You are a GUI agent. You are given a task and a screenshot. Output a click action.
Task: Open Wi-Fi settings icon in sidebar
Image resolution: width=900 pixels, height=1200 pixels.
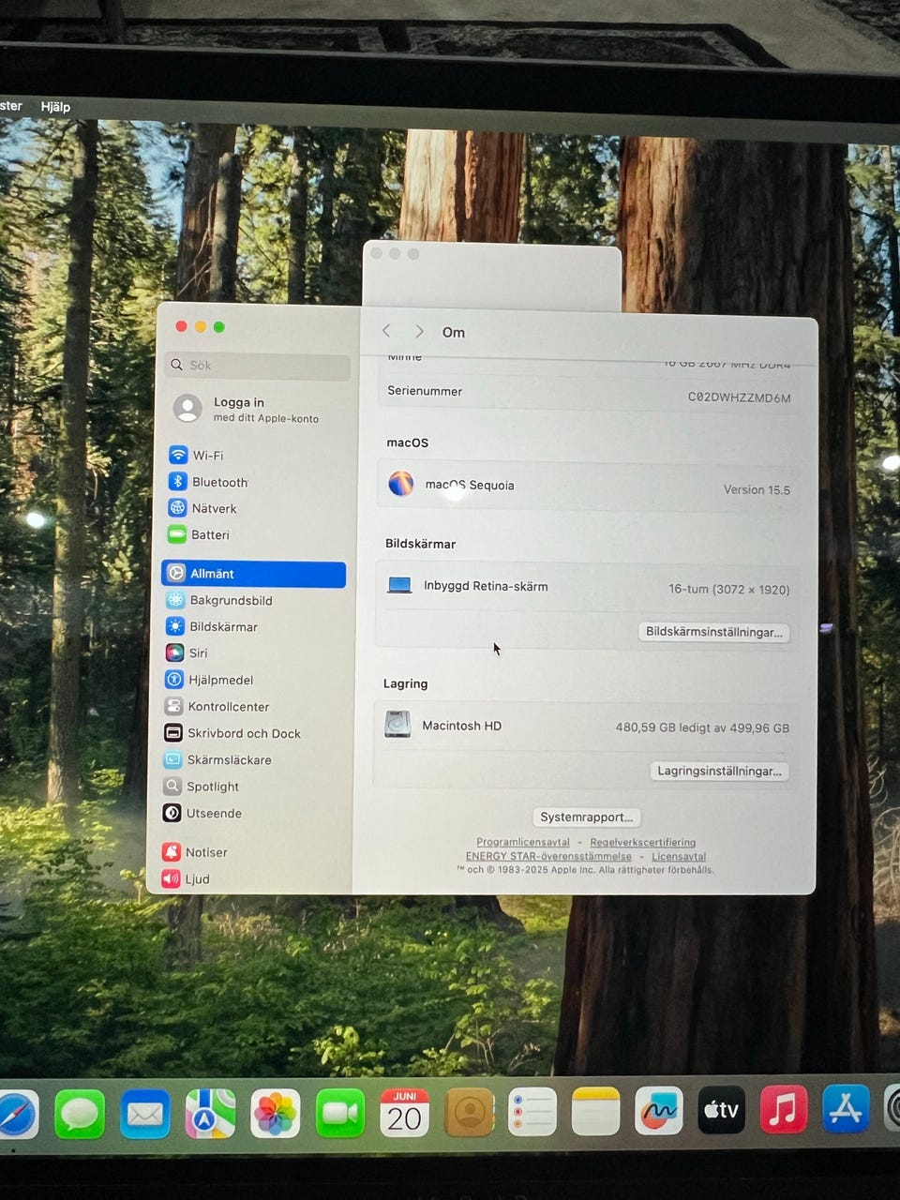(178, 455)
